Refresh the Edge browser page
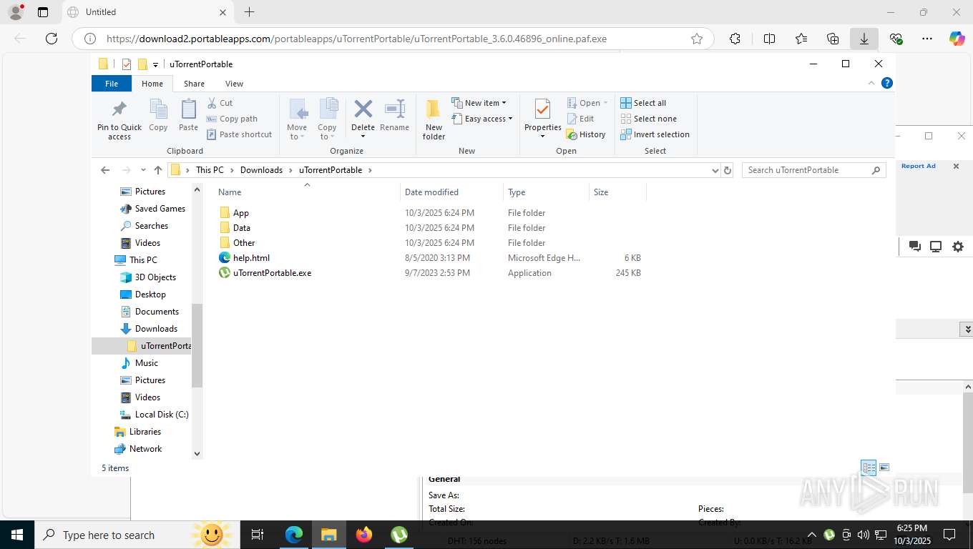973x549 pixels. [x=52, y=39]
